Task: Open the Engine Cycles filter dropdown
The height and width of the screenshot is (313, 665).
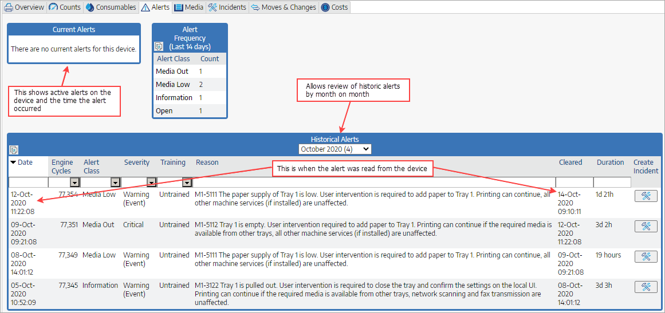Action: click(74, 182)
